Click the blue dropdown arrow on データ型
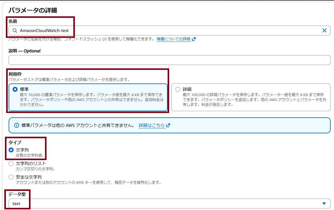The image size is (334, 210). 324,204
